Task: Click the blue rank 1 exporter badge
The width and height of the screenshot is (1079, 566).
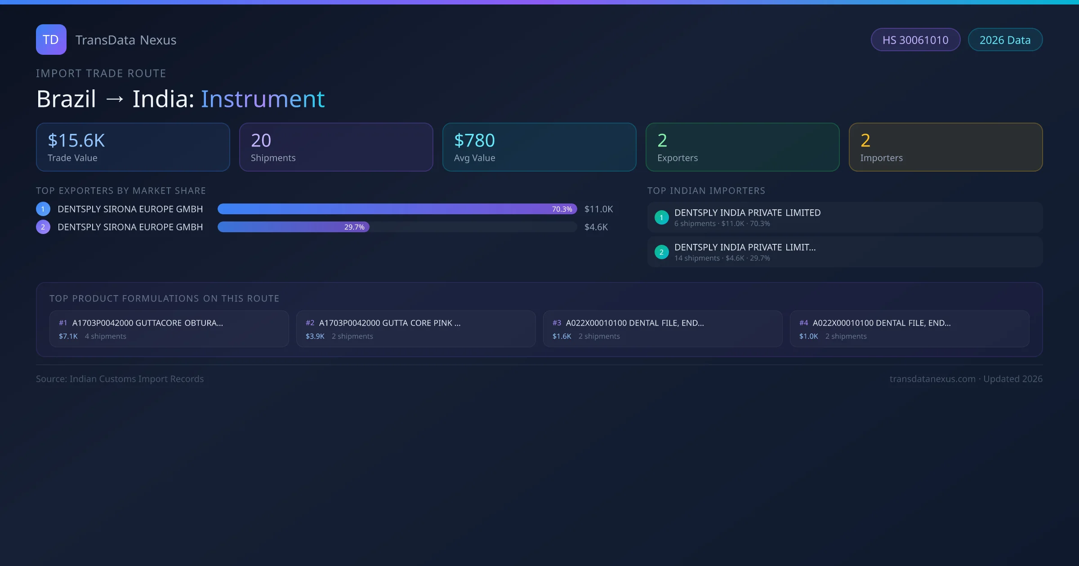Action: [43, 209]
